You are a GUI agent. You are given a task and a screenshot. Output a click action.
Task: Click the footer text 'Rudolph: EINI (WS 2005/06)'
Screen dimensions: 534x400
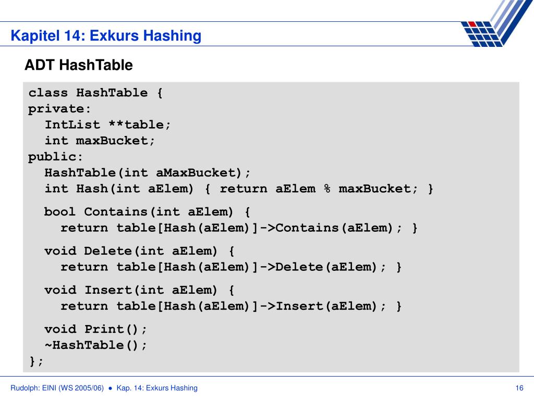[x=57, y=388]
